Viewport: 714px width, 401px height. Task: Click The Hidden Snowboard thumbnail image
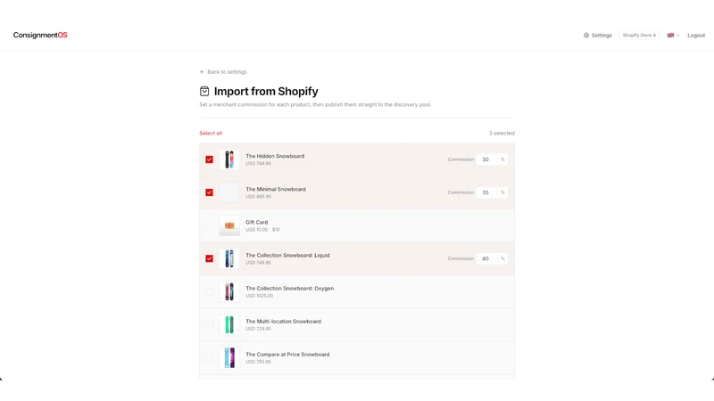[x=229, y=160]
